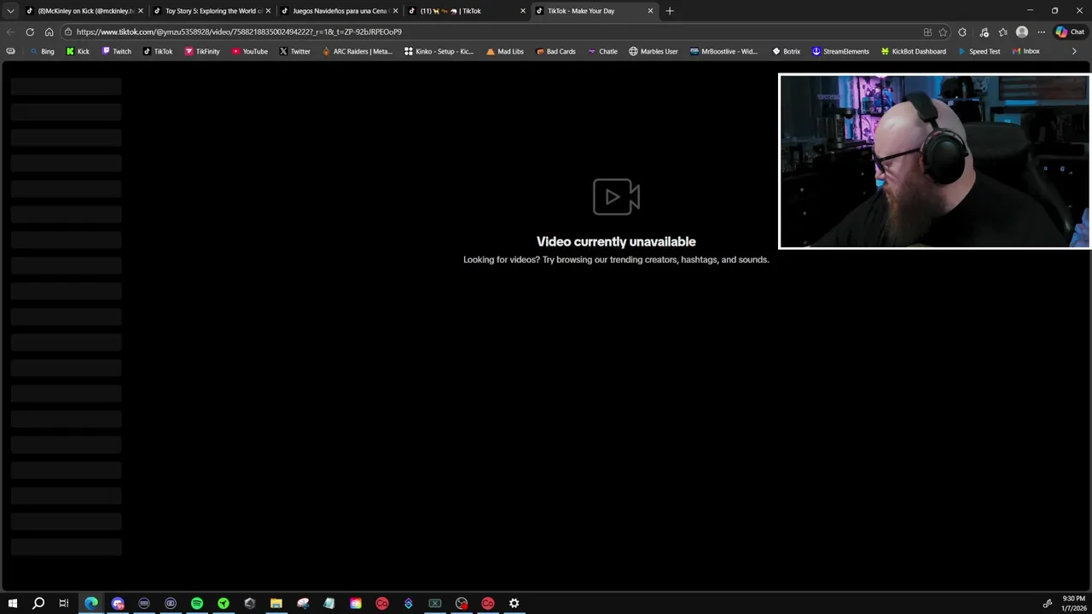Open Windows taskbar search
Viewport: 1092px width, 614px height.
tap(38, 603)
